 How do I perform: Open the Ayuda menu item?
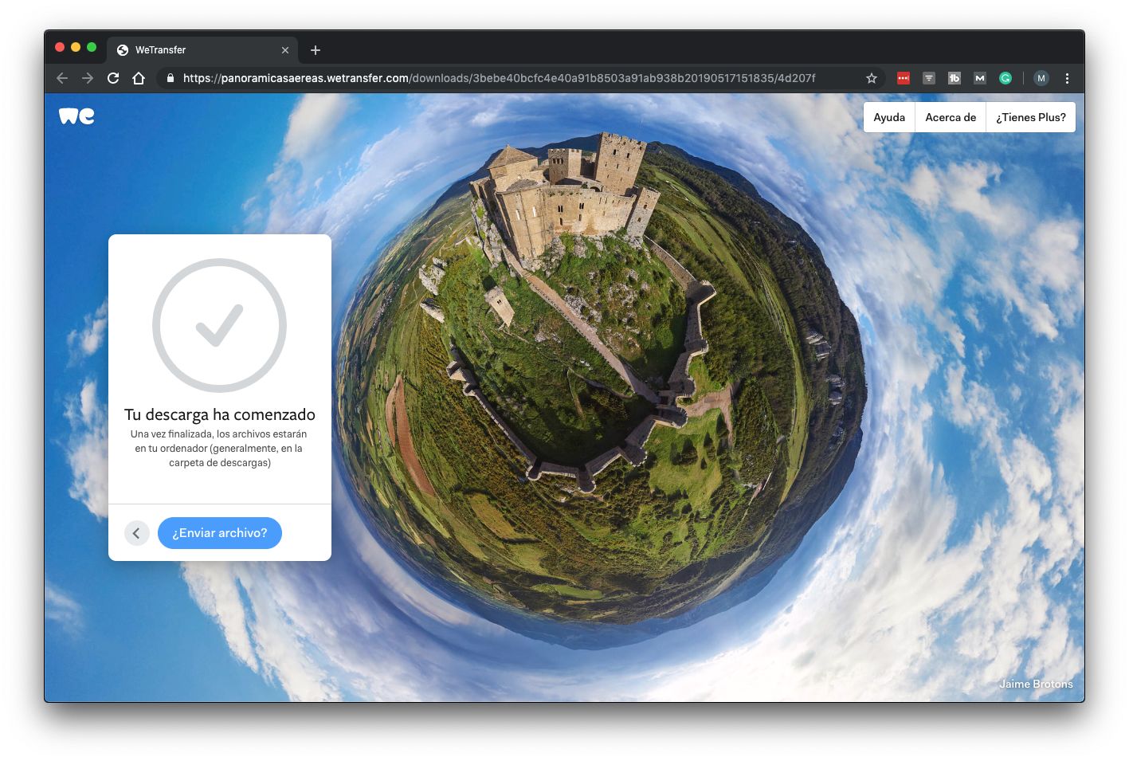click(x=889, y=117)
